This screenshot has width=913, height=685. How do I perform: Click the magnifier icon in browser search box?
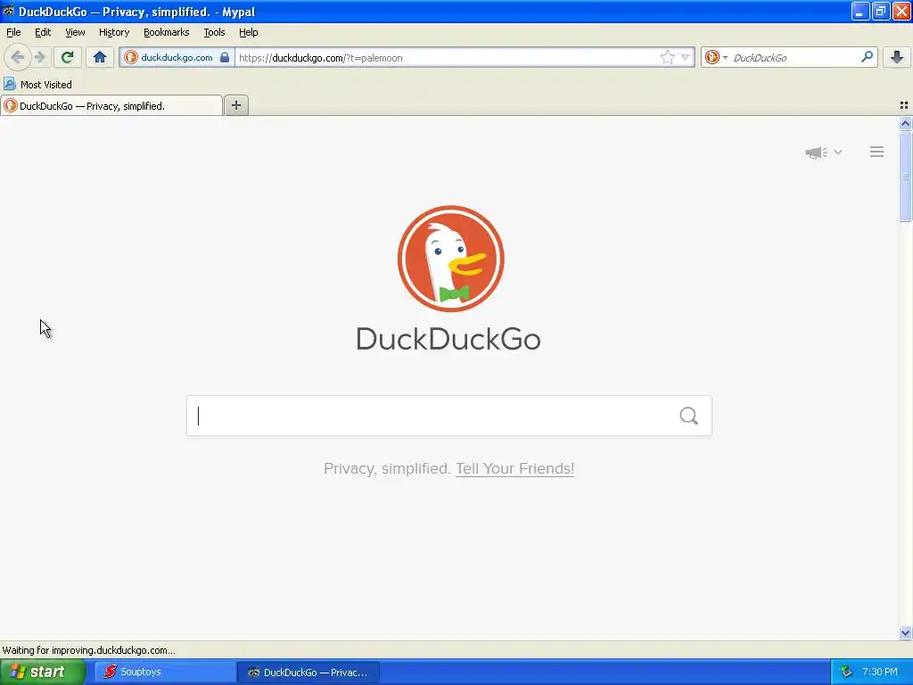pyautogui.click(x=867, y=57)
